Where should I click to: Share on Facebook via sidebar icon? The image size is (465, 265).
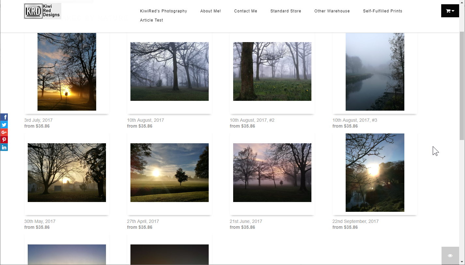click(4, 117)
